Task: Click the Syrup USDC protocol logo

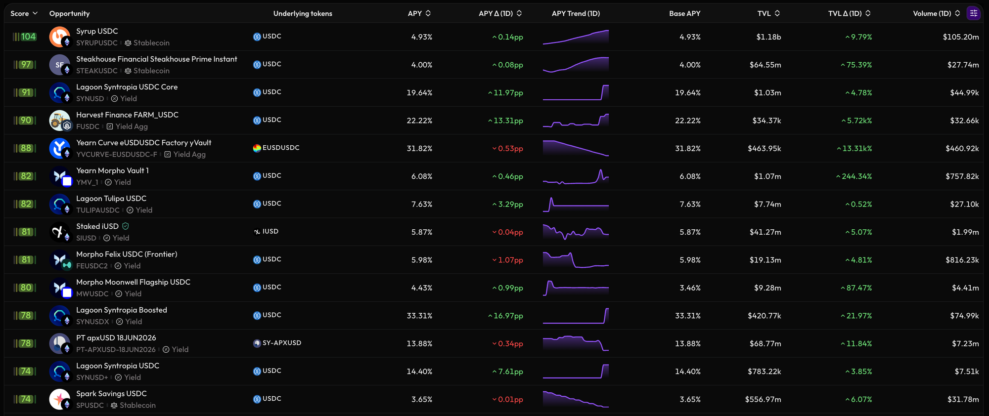Action: click(x=60, y=37)
